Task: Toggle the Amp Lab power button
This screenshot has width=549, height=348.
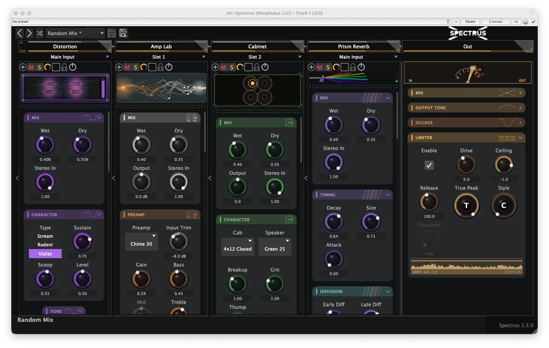Action: (x=169, y=67)
